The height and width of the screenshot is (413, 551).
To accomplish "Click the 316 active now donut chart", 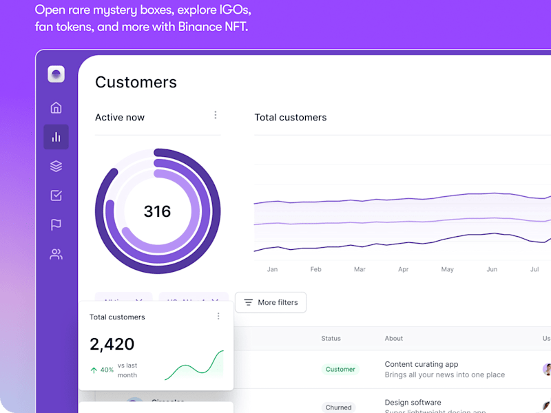I will click(158, 211).
